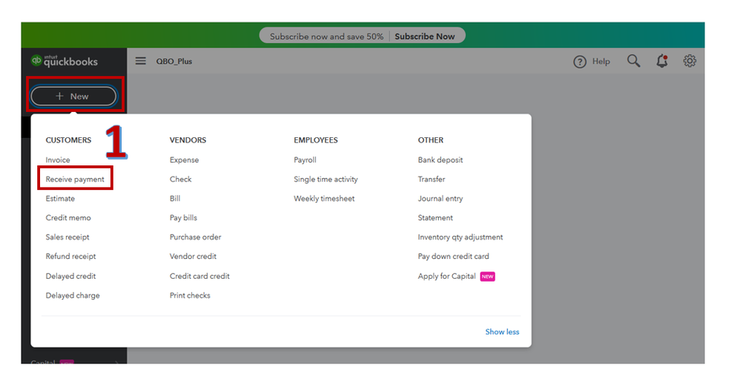Viewport: 740px width, 385px height.
Task: Select Estimate from Customers list
Action: point(60,198)
